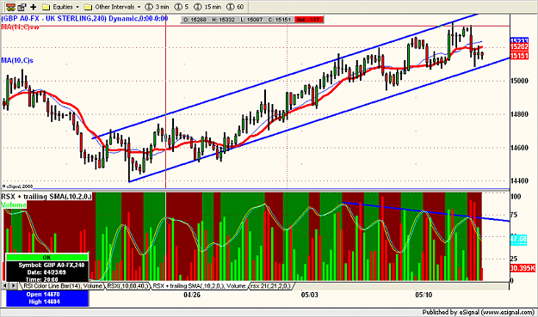Screen dimensions: 538x317
Task: Click the L: 15087 low value readout
Action: (x=251, y=20)
